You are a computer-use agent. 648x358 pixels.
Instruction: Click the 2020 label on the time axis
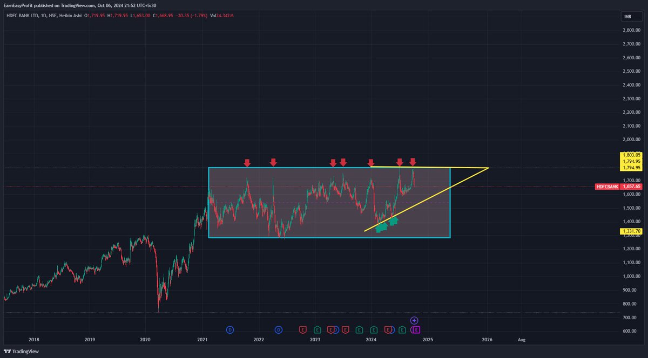[x=145, y=340]
